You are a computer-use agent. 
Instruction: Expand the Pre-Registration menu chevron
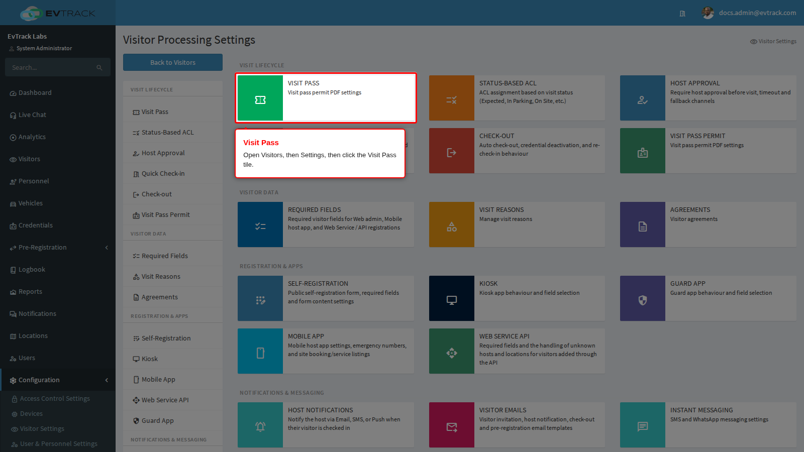(x=107, y=248)
